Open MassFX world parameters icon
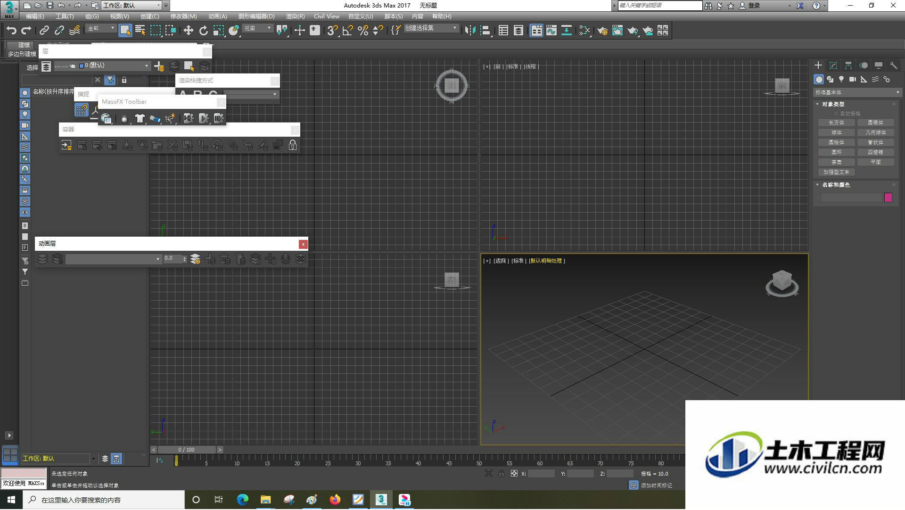This screenshot has width=905, height=510. [107, 118]
